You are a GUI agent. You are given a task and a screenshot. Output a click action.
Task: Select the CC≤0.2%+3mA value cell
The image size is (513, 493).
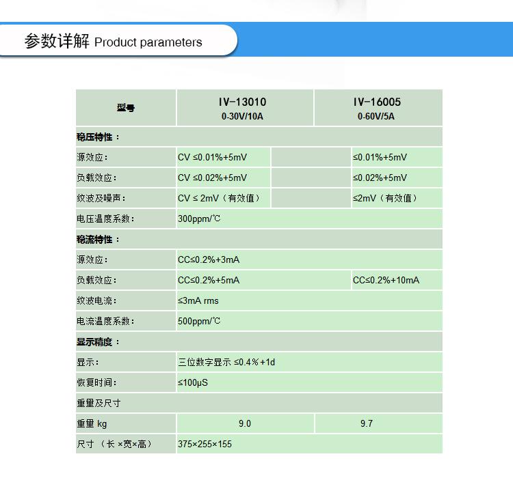209,260
